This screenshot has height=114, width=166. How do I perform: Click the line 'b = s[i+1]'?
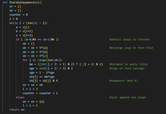pyautogui.click(x=24, y=31)
